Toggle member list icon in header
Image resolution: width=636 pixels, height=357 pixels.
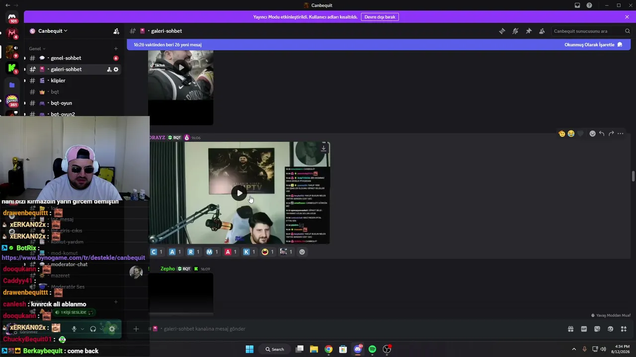click(x=542, y=31)
